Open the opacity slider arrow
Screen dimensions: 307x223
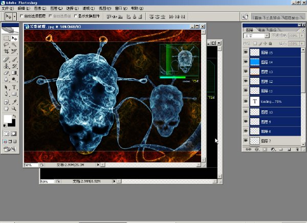click(302, 36)
